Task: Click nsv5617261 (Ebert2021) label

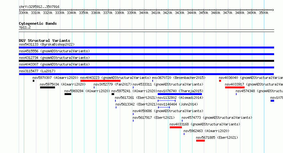Action: click(x=136, y=98)
